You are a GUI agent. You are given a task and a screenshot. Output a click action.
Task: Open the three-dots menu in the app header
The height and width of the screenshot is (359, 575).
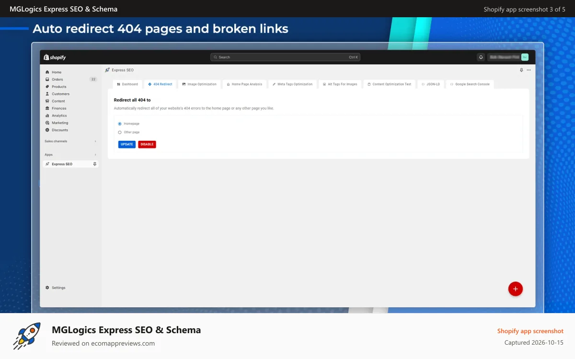(529, 70)
